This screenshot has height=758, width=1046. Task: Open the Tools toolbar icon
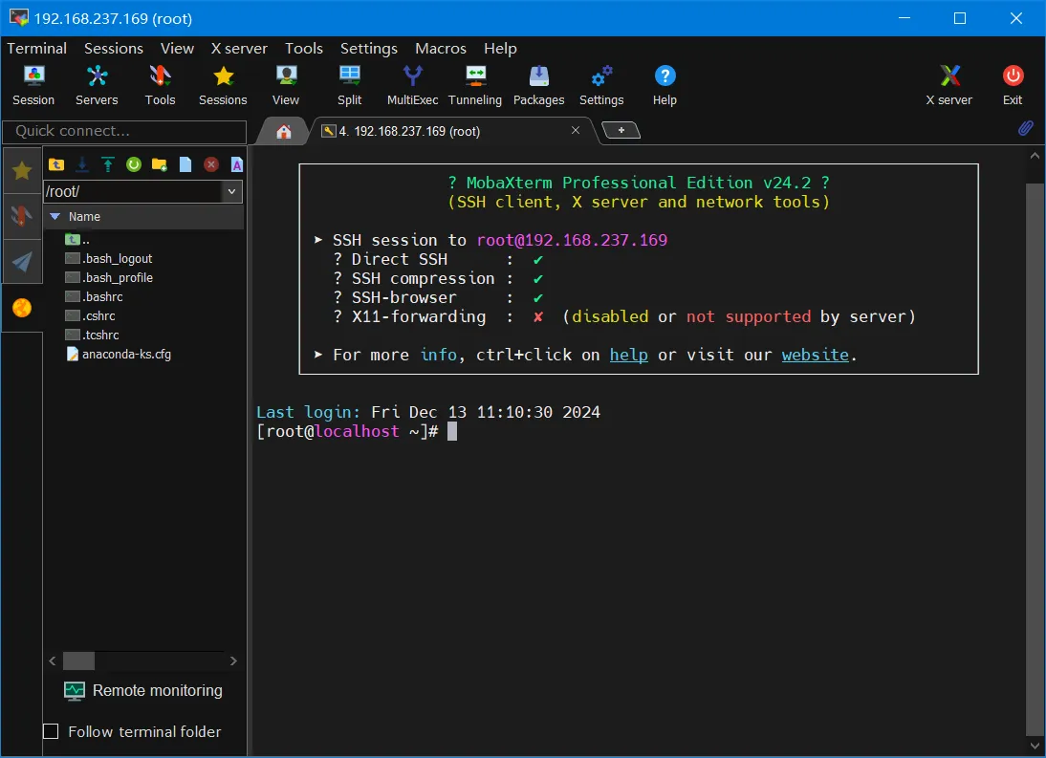point(160,86)
